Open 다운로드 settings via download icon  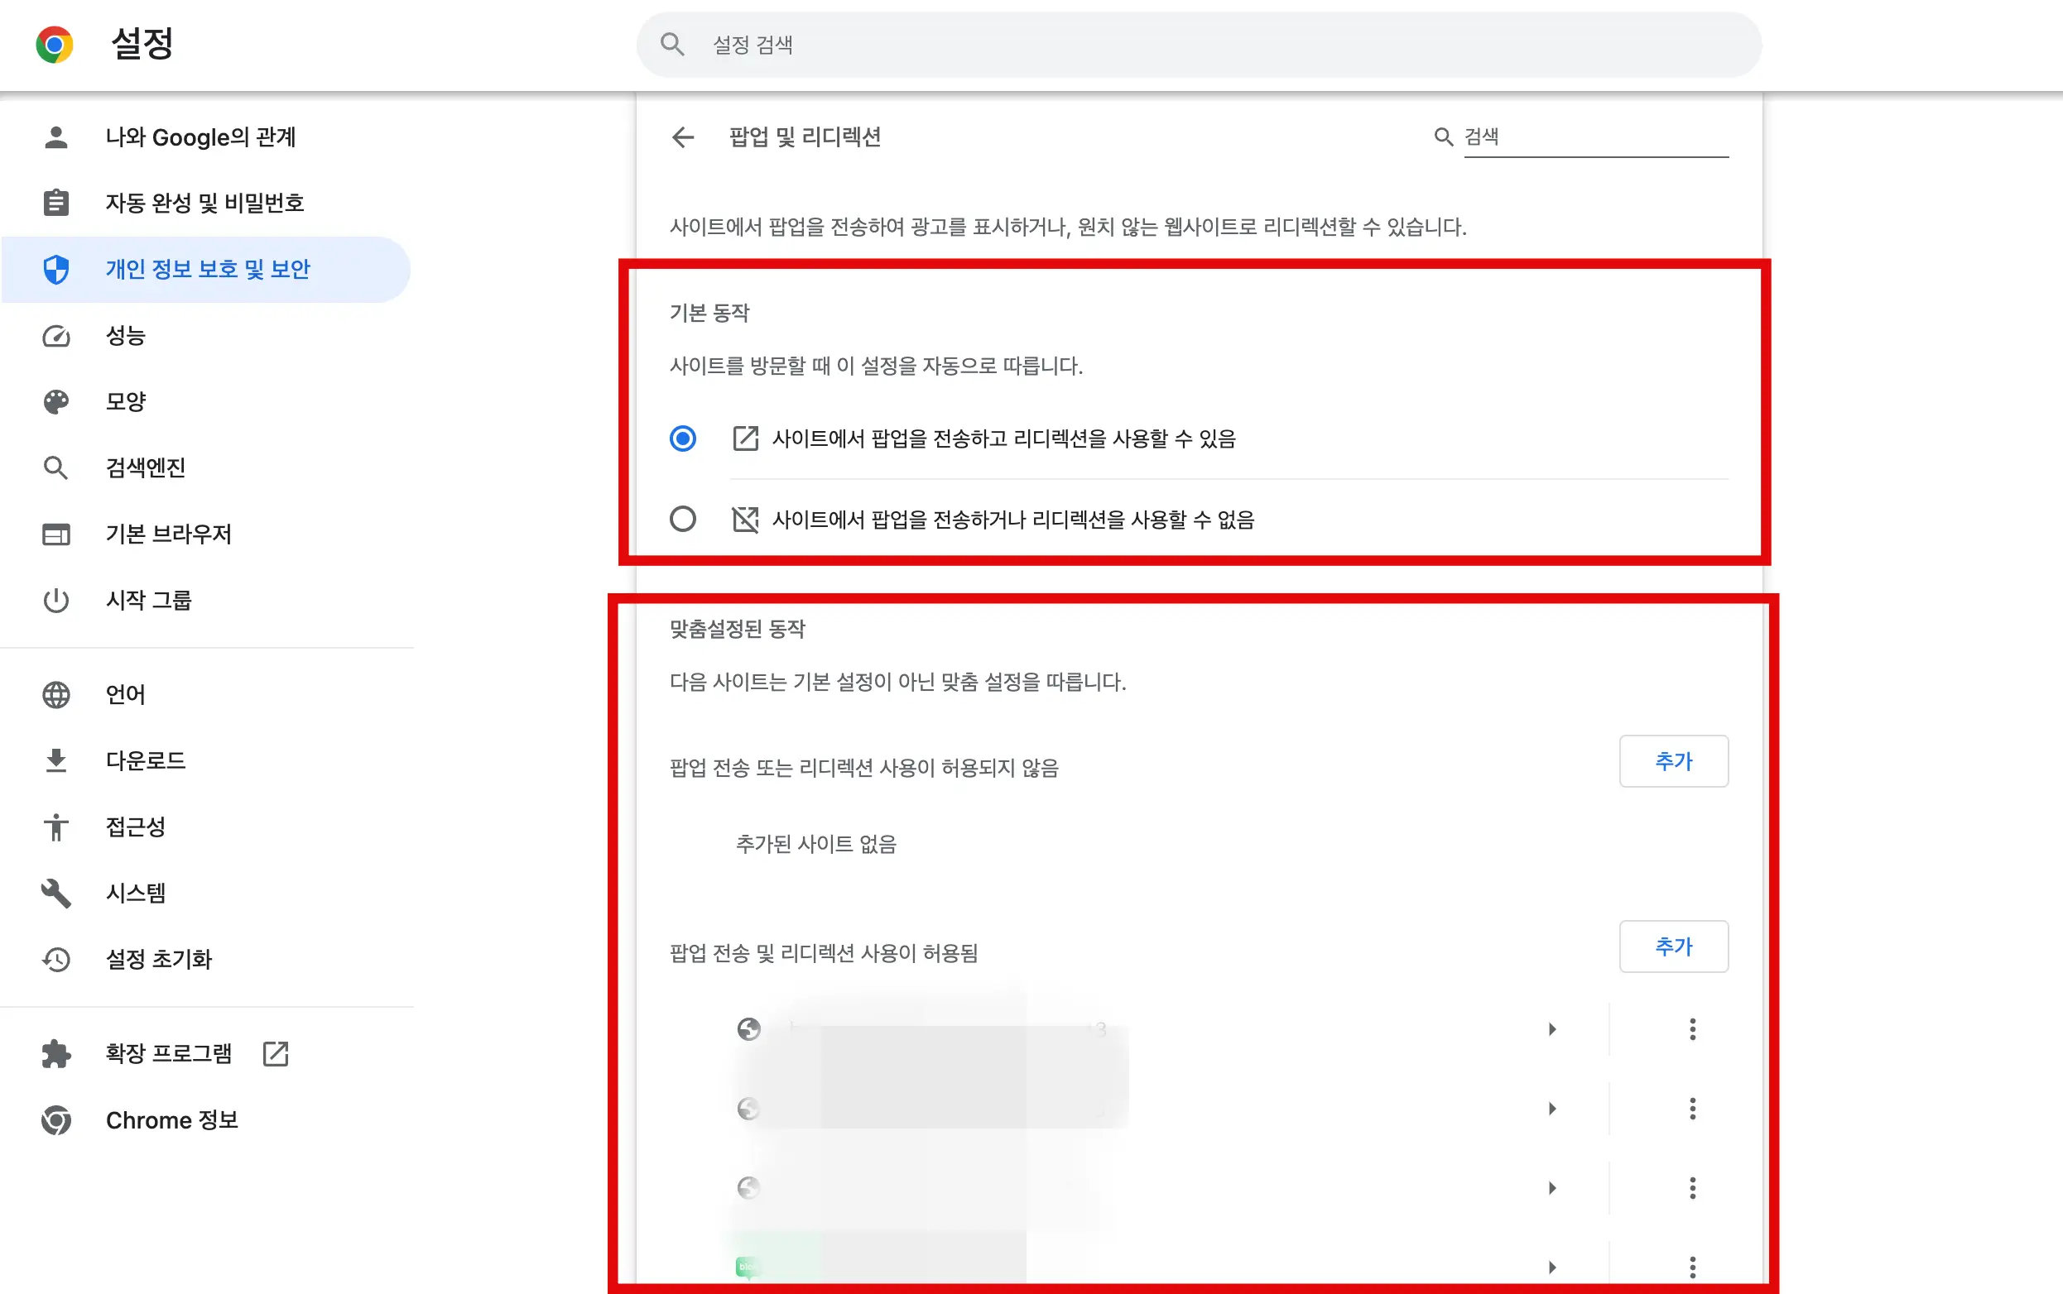pyautogui.click(x=55, y=761)
